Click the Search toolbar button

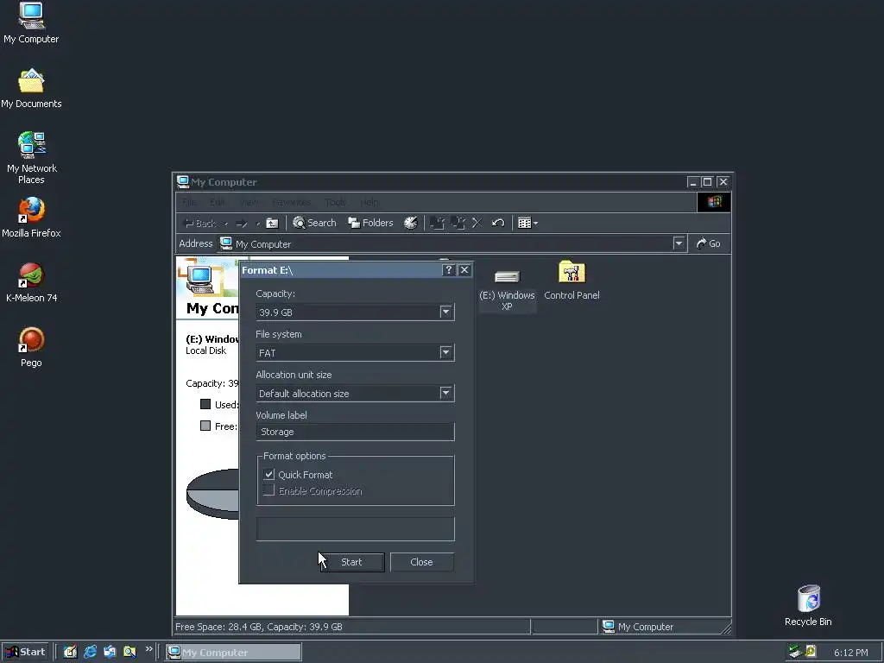click(x=314, y=224)
